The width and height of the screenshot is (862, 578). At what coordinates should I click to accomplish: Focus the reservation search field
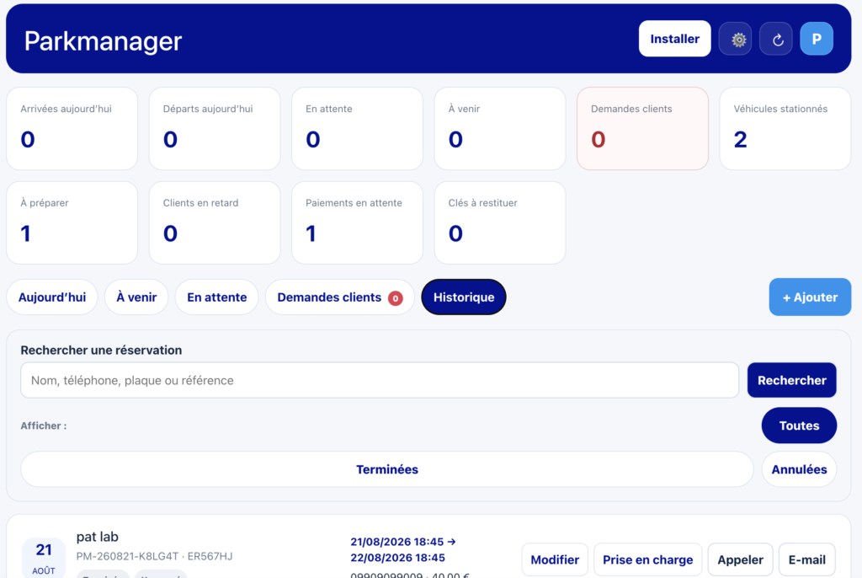(x=380, y=380)
